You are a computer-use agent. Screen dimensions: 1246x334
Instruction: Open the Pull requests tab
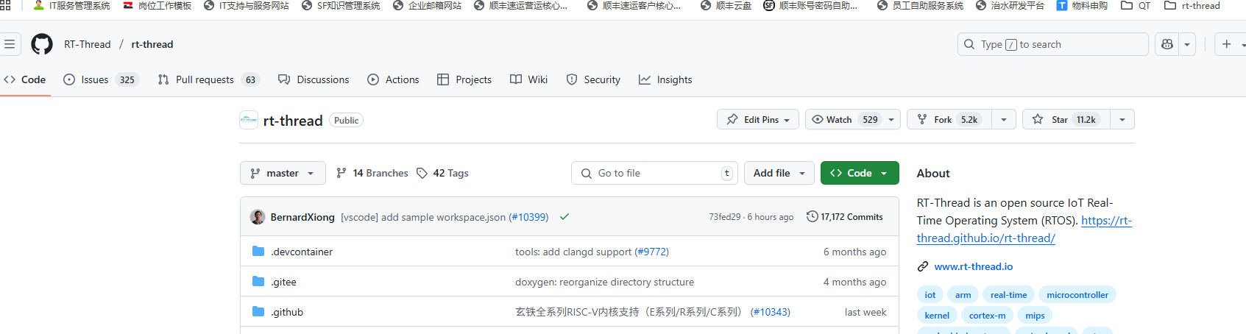(209, 79)
